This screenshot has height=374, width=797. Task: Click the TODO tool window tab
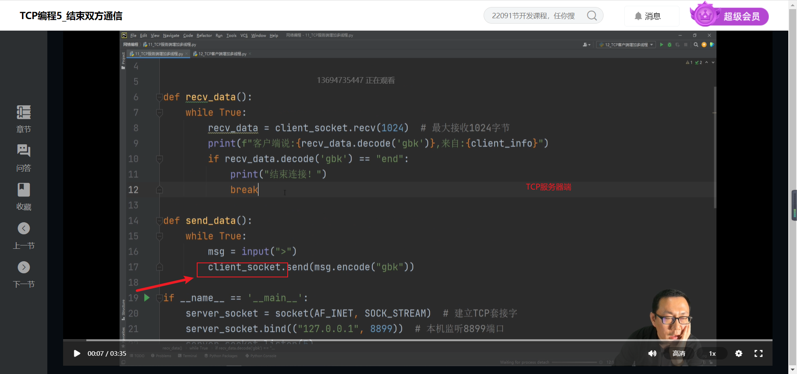137,356
